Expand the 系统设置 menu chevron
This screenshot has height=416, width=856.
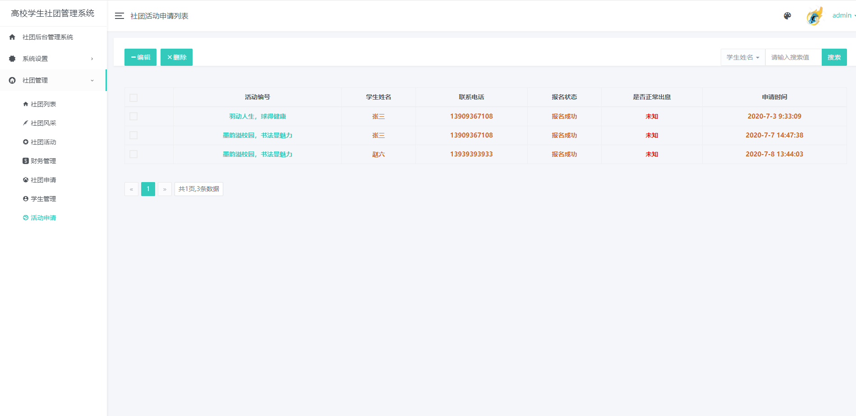coord(92,59)
